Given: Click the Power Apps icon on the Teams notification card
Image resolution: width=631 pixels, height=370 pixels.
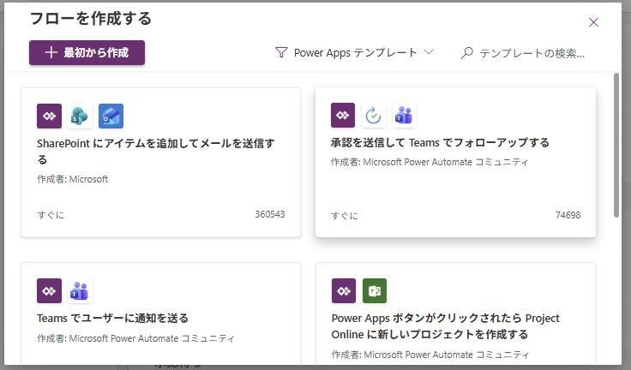Looking at the screenshot, I should [x=49, y=290].
